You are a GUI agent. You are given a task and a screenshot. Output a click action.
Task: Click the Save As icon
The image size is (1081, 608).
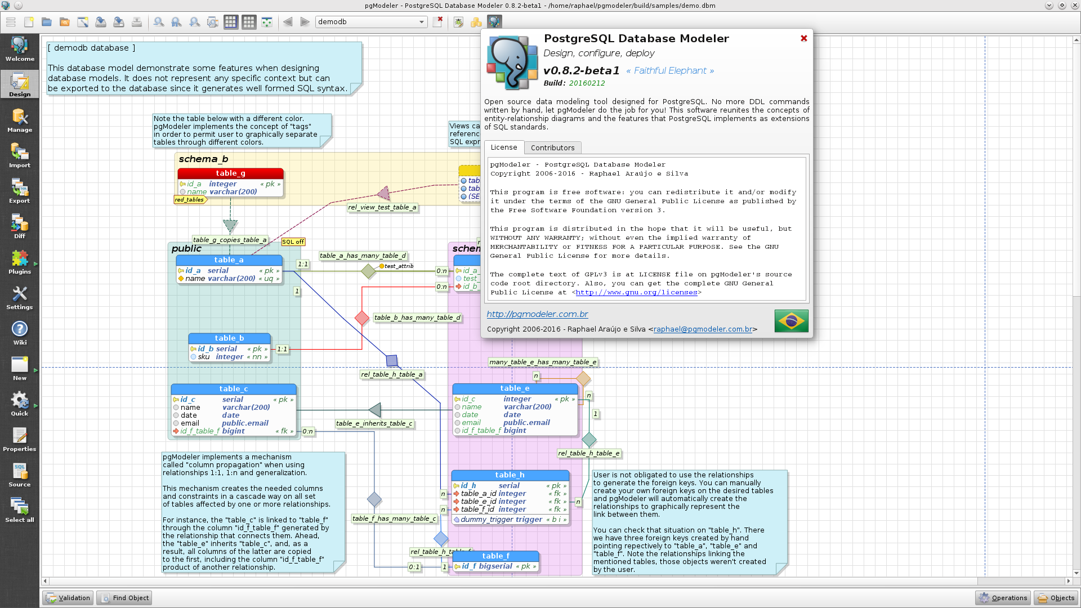pyautogui.click(x=119, y=22)
